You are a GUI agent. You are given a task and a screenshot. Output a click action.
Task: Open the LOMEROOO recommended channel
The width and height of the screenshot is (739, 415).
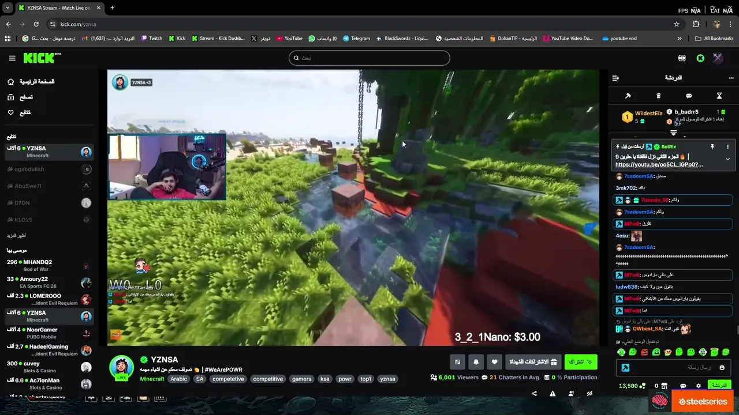point(48,300)
